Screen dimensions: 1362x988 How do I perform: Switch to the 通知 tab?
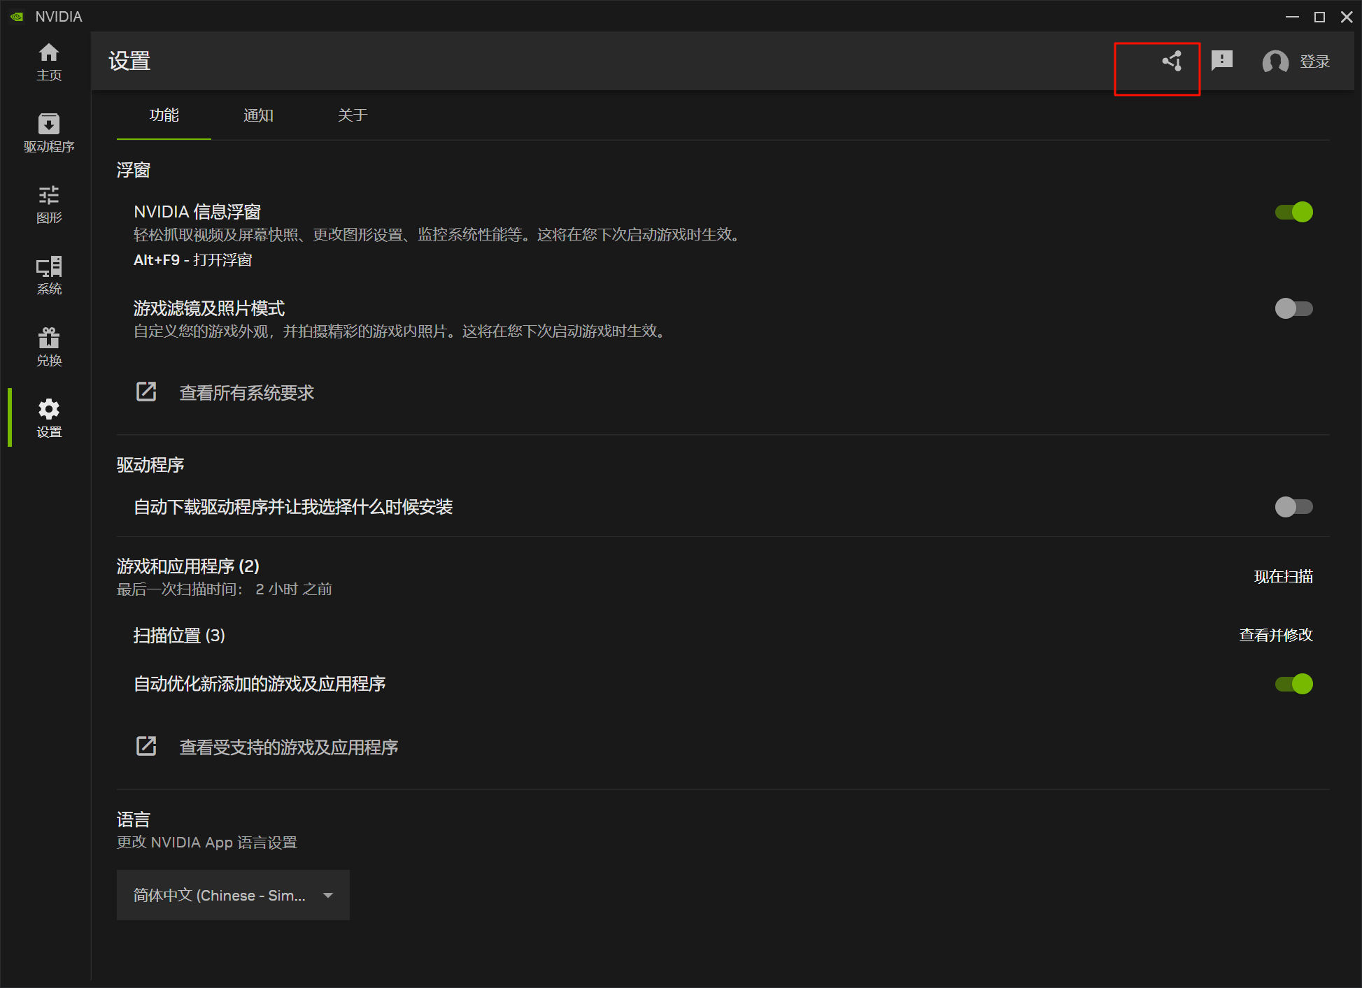[258, 115]
